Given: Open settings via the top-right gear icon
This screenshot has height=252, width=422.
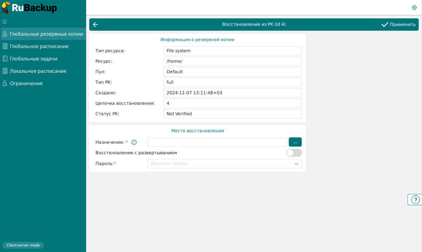Looking at the screenshot, I should point(414,7).
